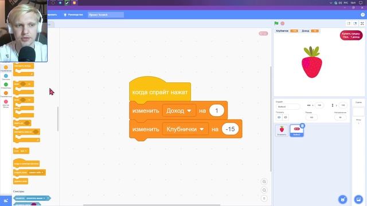Select the pink My Blocks category circle
The height and width of the screenshot is (206, 367).
coord(6,102)
